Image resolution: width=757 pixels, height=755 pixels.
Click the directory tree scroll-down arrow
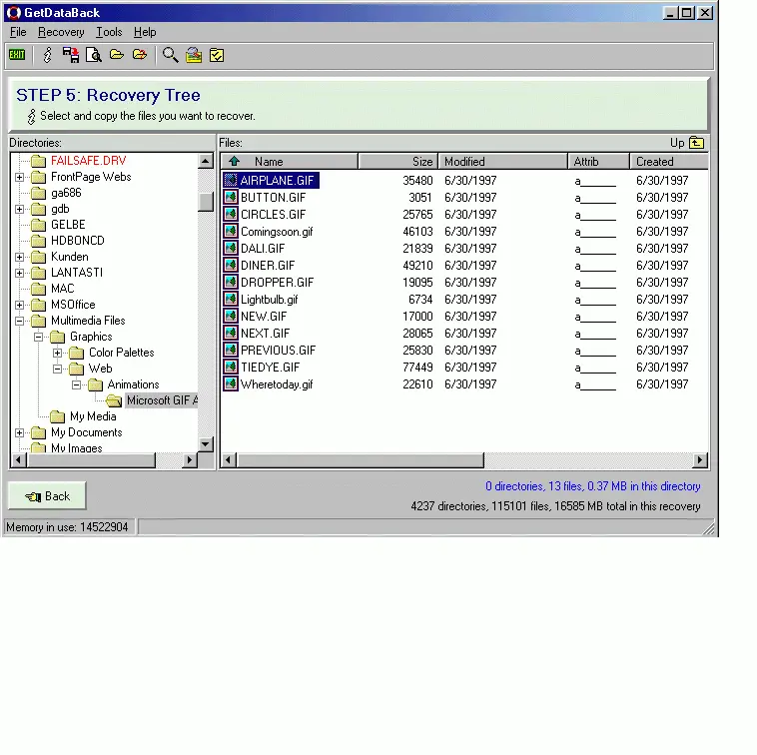pos(206,444)
